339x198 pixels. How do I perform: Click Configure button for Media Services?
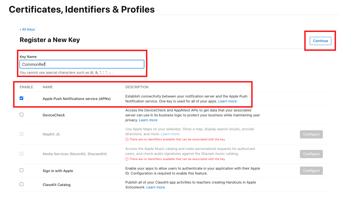click(311, 154)
